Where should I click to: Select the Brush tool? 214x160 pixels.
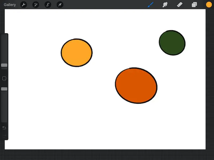(151, 5)
